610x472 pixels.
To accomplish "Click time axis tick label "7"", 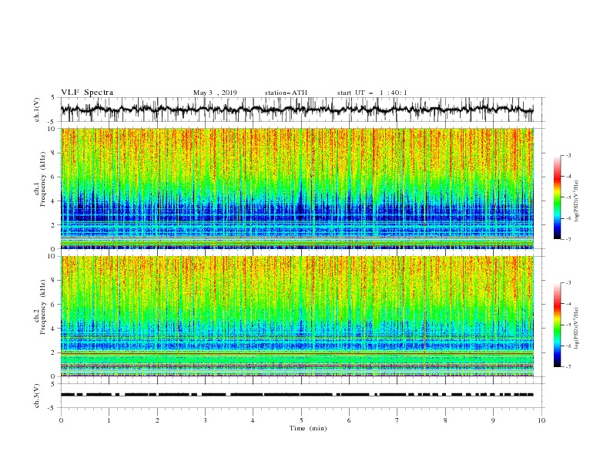I will [x=397, y=420].
